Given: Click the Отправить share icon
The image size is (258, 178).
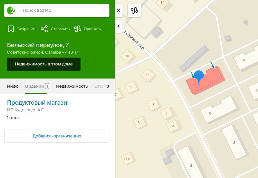Looking at the screenshot, I should (x=44, y=29).
